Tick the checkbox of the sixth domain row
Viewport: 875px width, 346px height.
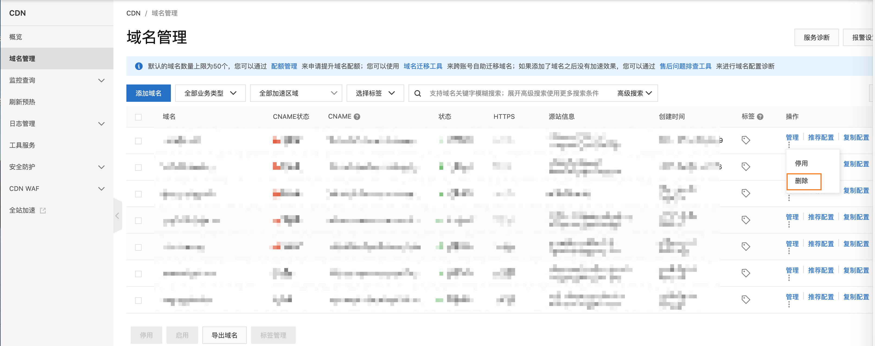pyautogui.click(x=138, y=274)
